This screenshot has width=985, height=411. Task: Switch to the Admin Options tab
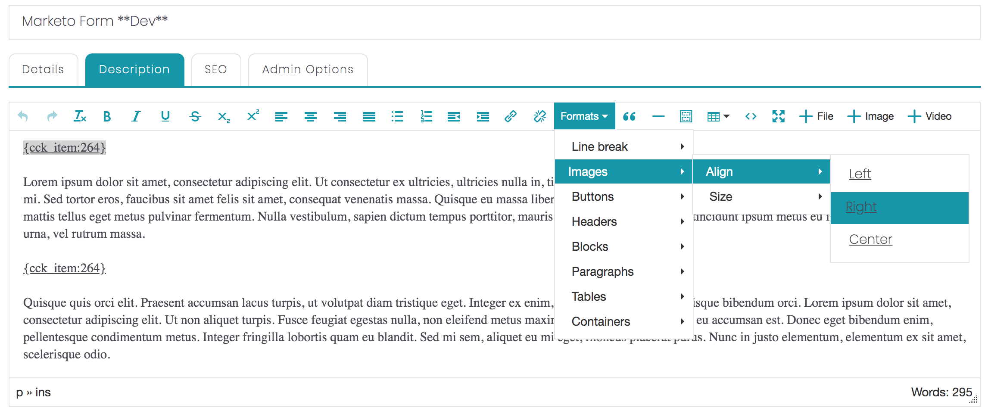308,70
